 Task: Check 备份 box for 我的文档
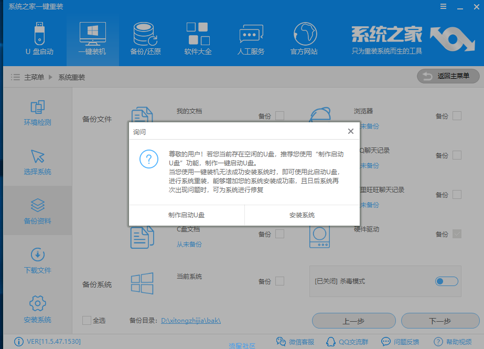279,116
